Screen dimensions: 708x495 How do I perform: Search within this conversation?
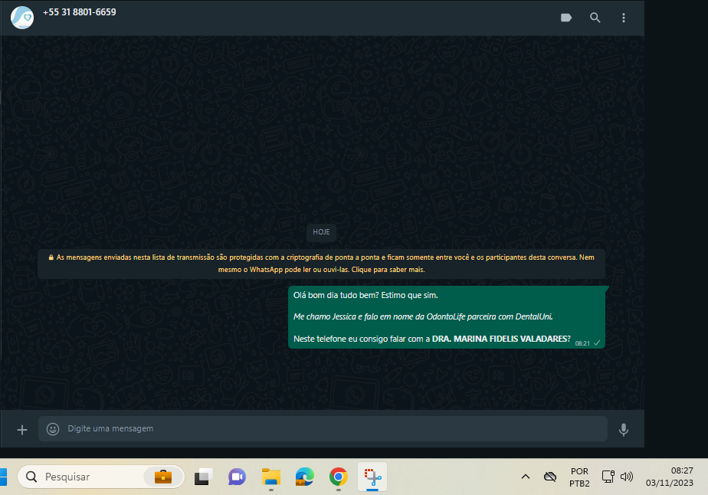coord(595,18)
